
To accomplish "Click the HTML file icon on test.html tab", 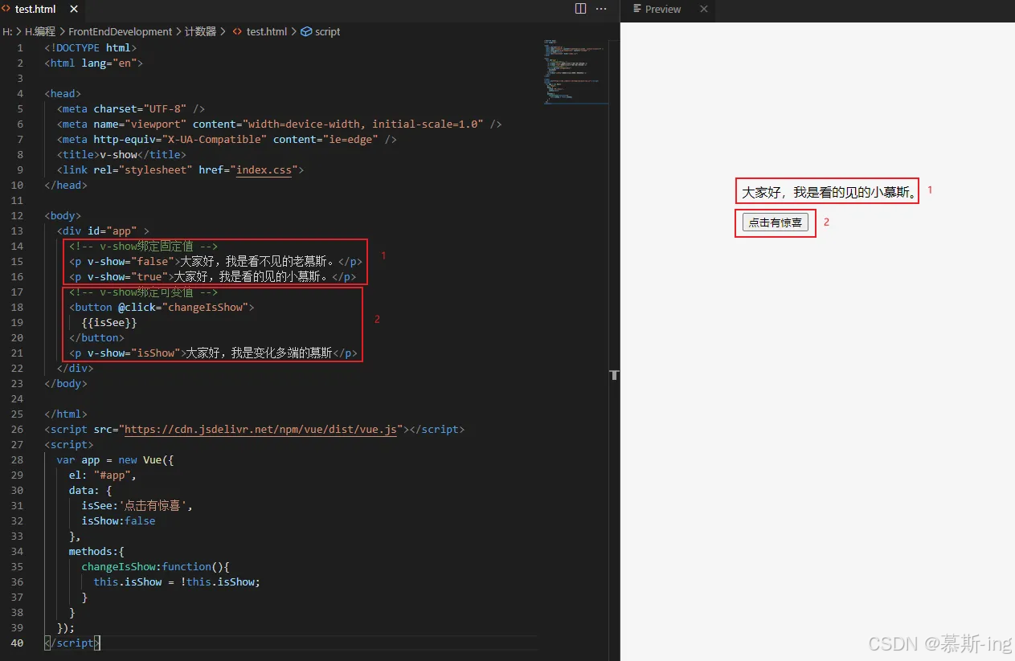I will point(6,9).
